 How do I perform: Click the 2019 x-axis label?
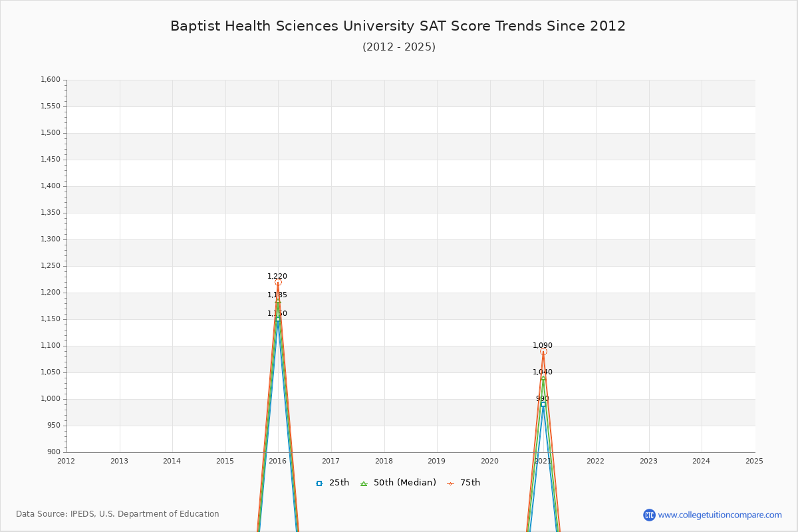click(437, 461)
